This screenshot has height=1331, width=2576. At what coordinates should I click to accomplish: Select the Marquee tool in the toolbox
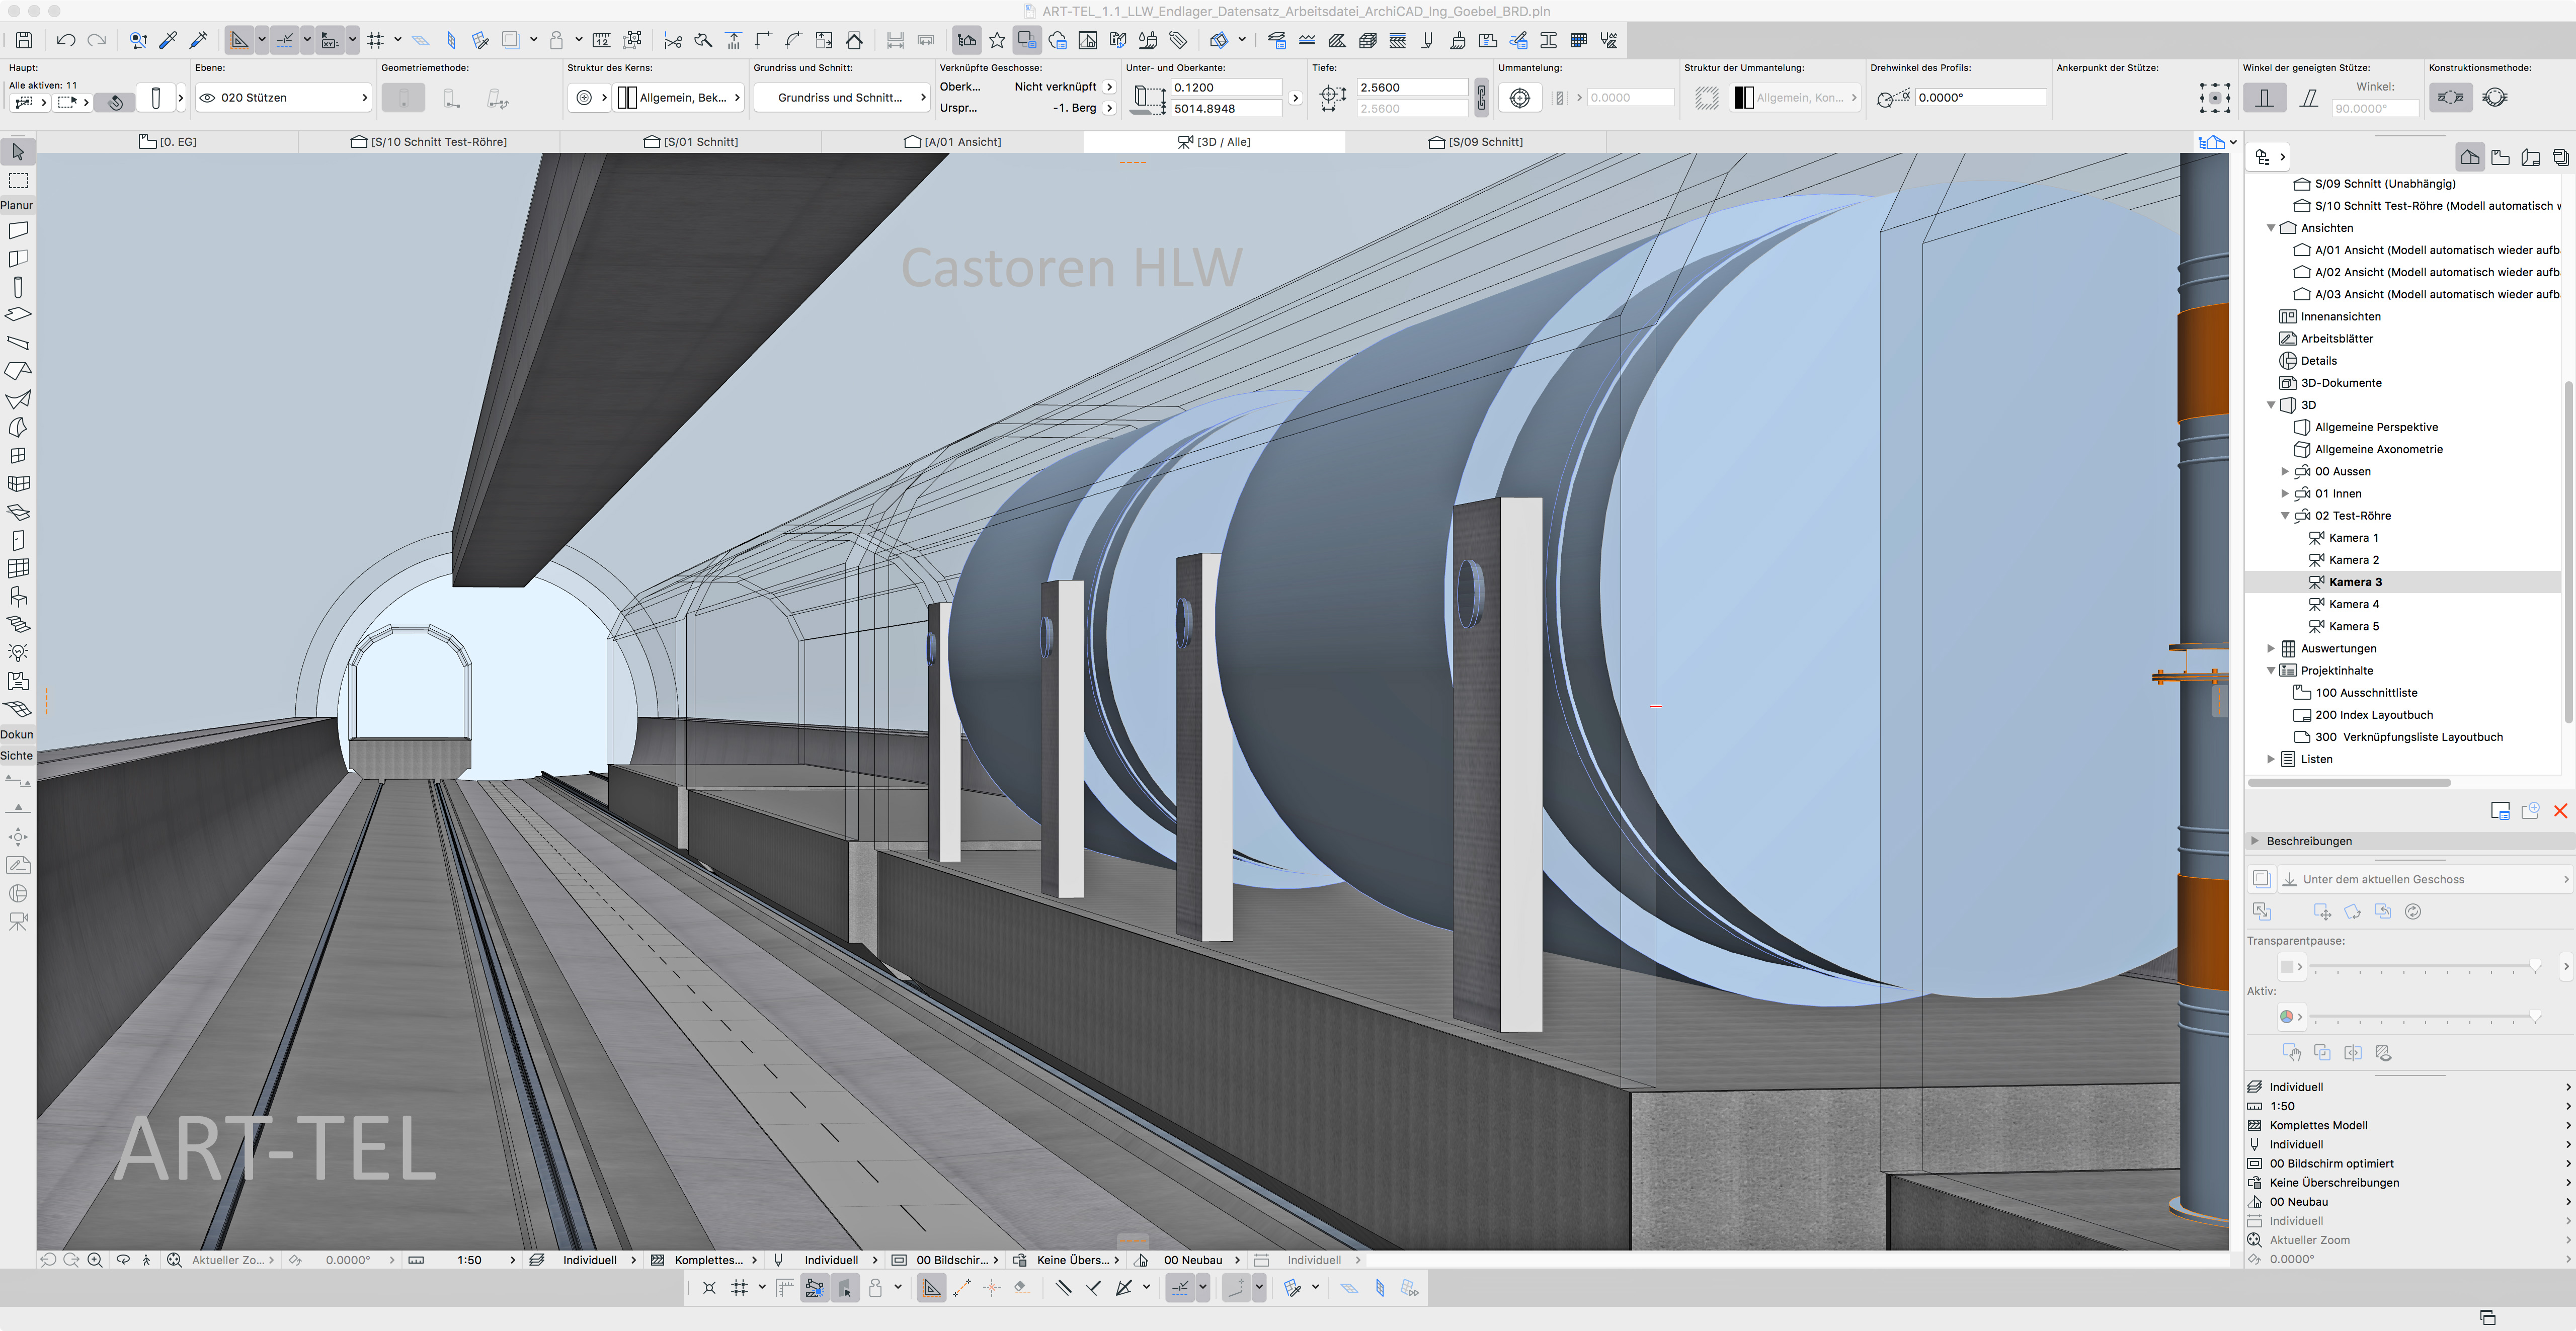[x=18, y=181]
